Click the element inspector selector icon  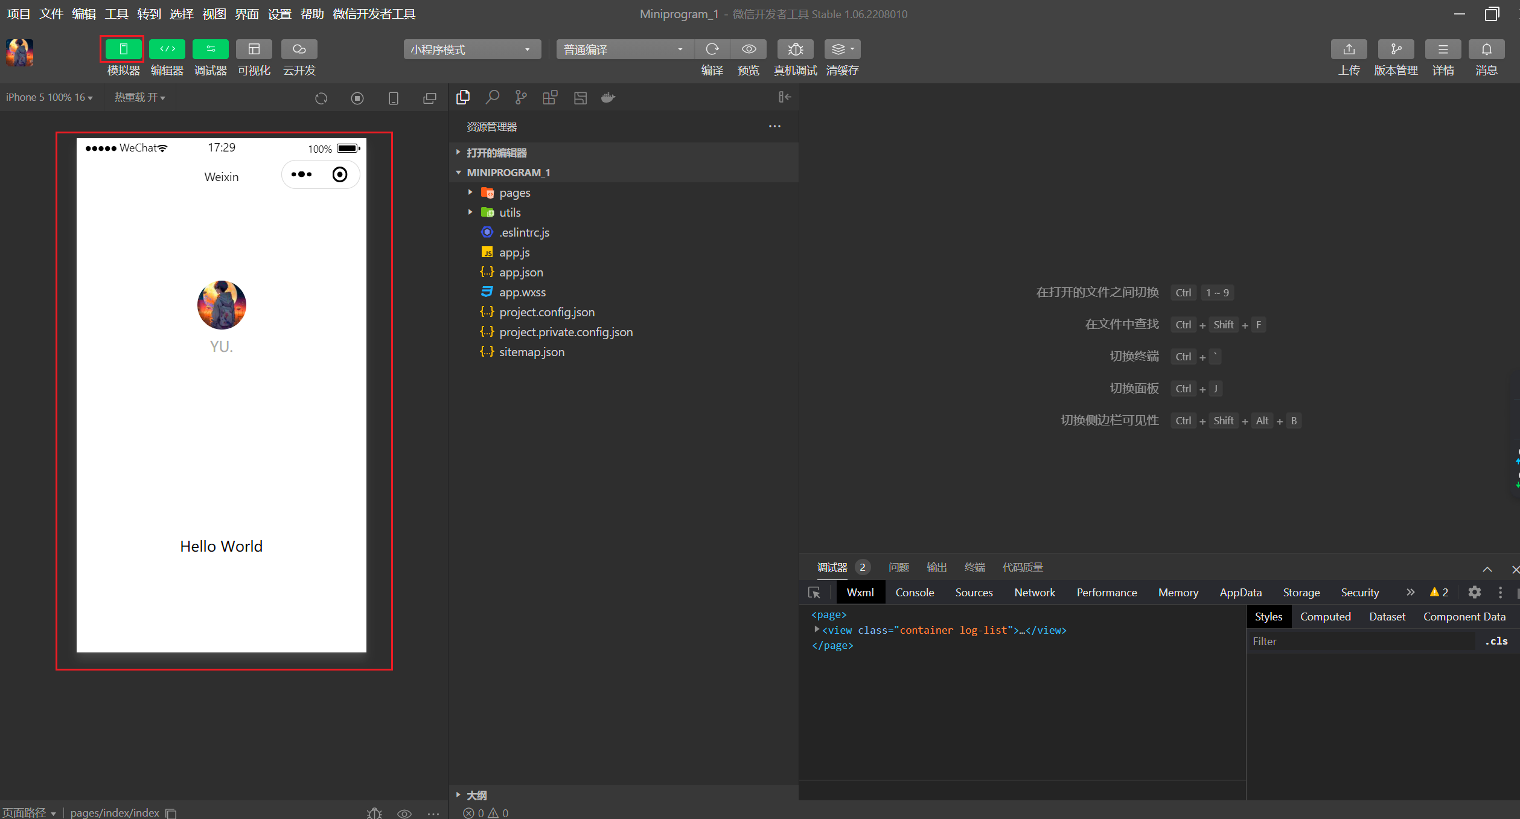click(814, 592)
